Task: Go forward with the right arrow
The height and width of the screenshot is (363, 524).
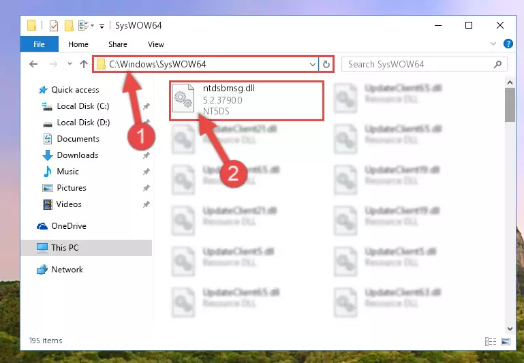Action: tap(53, 64)
